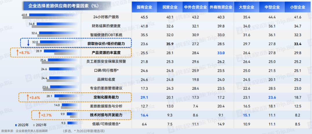Click the 14.0 bar value label

point(57,105)
